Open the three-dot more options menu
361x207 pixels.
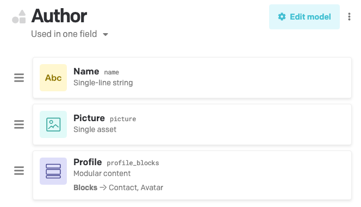(349, 16)
